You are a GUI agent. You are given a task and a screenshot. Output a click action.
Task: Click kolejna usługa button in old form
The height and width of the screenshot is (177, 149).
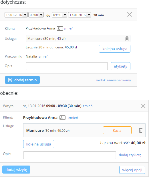click(x=115, y=49)
